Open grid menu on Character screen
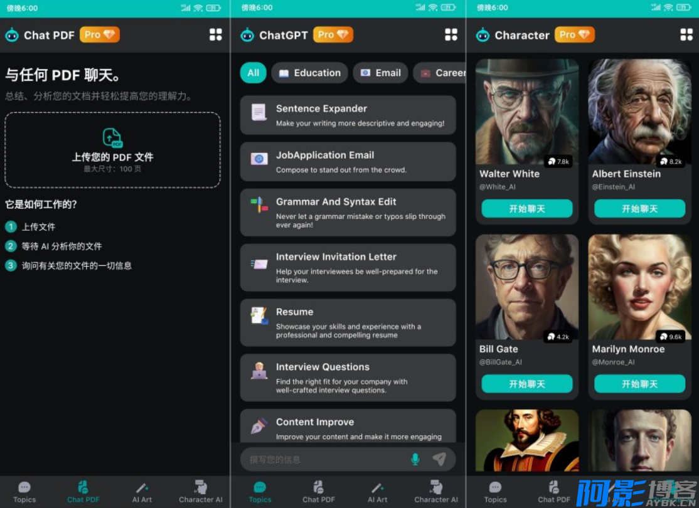The image size is (699, 508). [x=686, y=35]
